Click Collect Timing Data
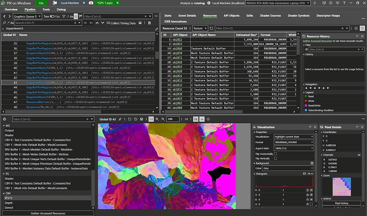 121,23
